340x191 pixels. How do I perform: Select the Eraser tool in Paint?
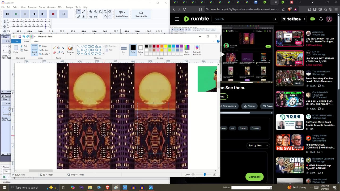tap(54, 53)
